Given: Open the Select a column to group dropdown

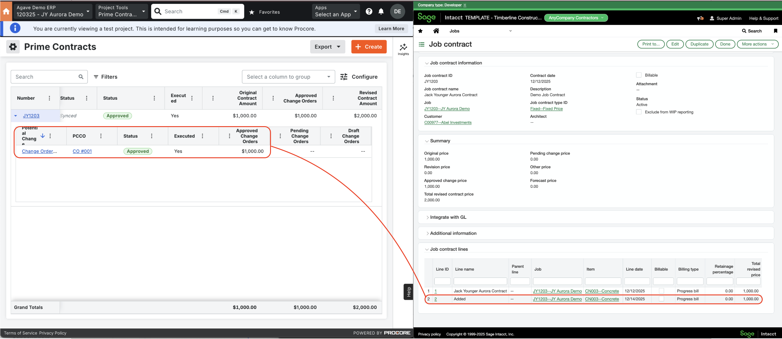Looking at the screenshot, I should [x=288, y=77].
